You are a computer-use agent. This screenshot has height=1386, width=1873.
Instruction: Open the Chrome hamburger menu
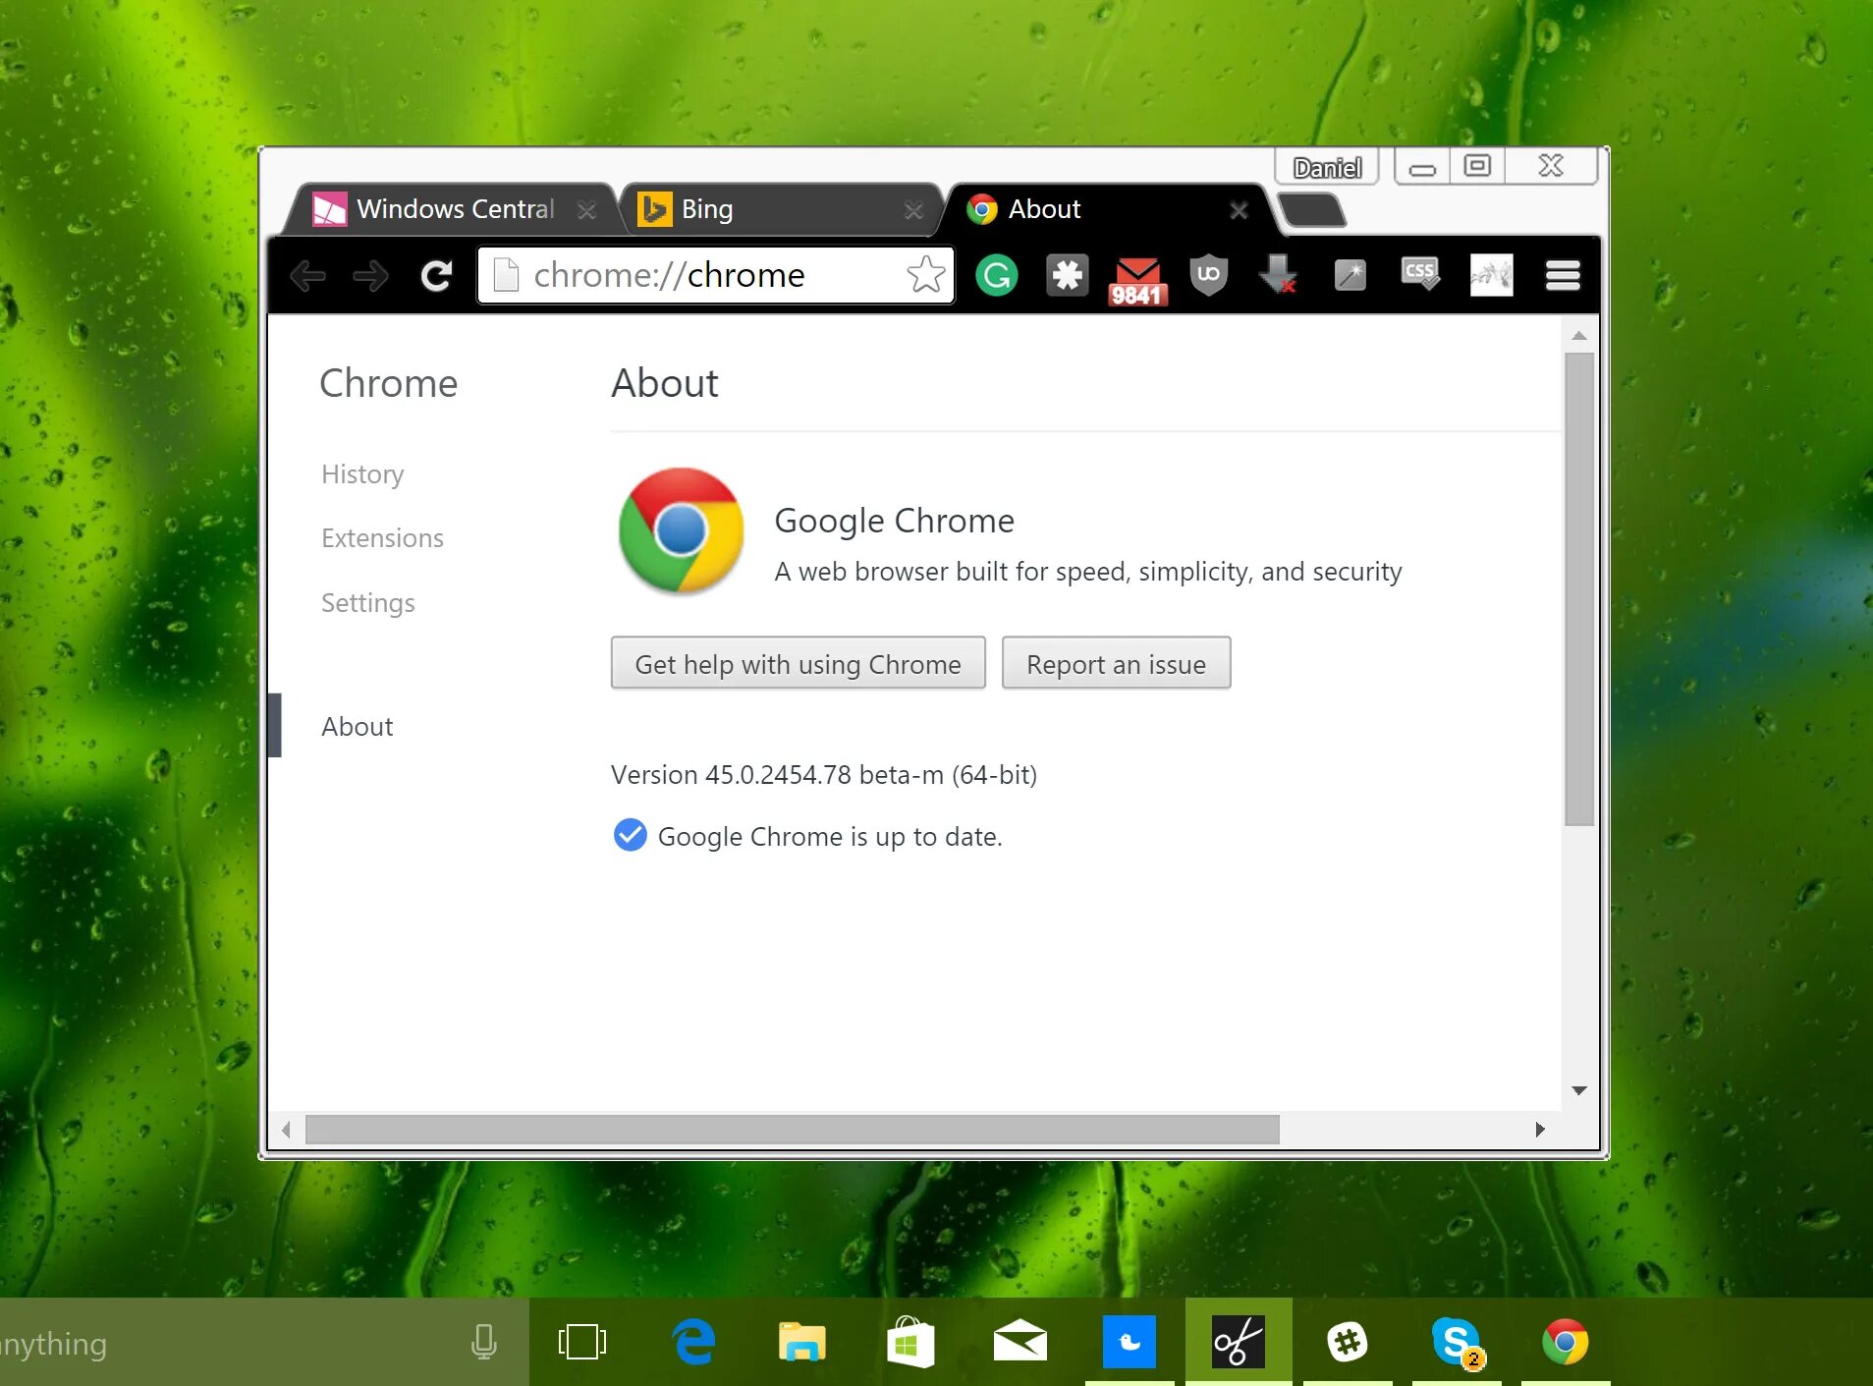pos(1563,275)
